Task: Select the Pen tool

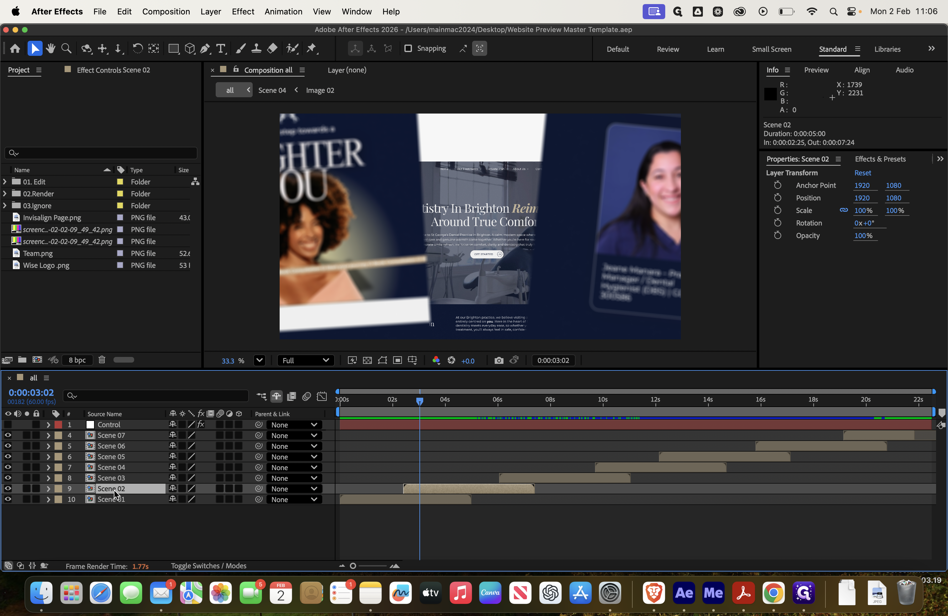Action: click(205, 49)
